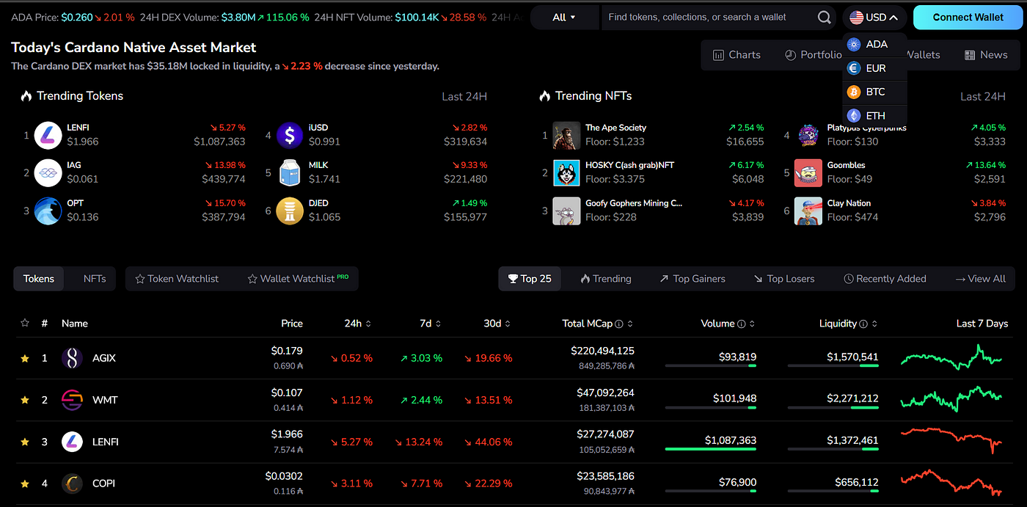Click the LENFI trending token logo
The height and width of the screenshot is (507, 1027).
click(48, 135)
